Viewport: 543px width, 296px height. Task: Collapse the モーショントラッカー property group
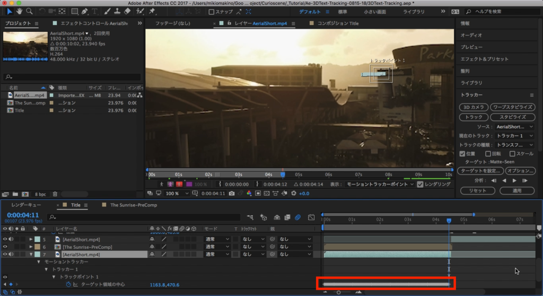point(38,262)
